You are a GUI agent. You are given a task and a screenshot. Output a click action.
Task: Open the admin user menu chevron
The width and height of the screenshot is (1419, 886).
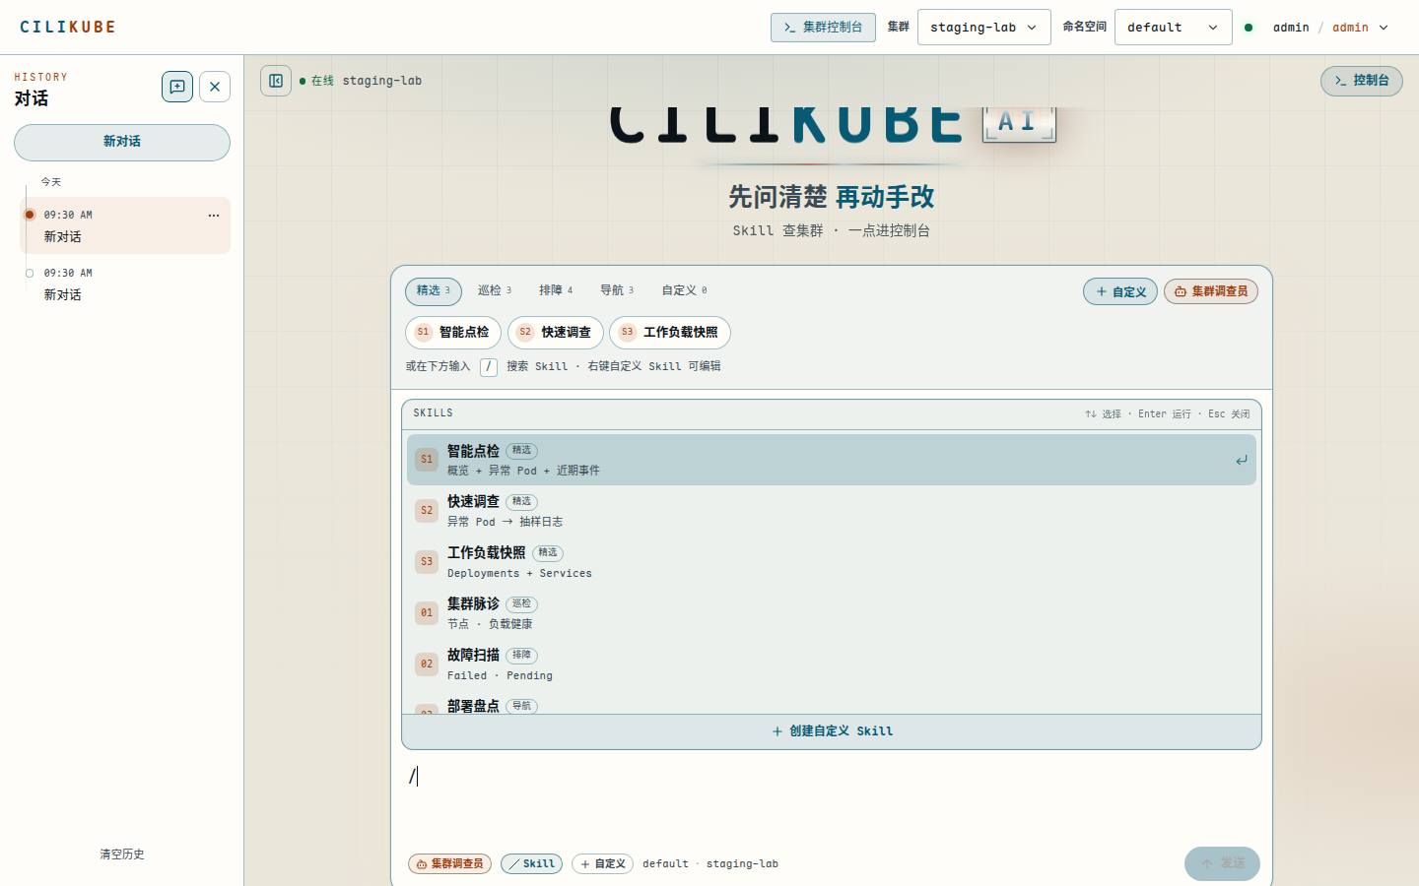[x=1384, y=28]
